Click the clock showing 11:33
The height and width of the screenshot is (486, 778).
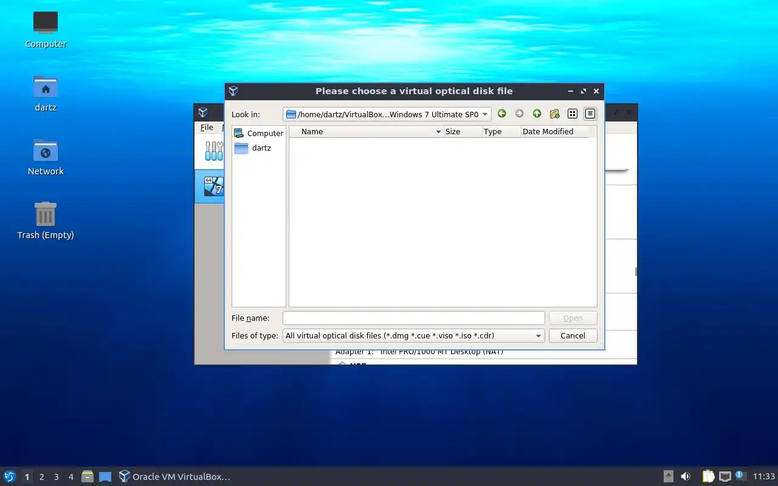click(764, 476)
